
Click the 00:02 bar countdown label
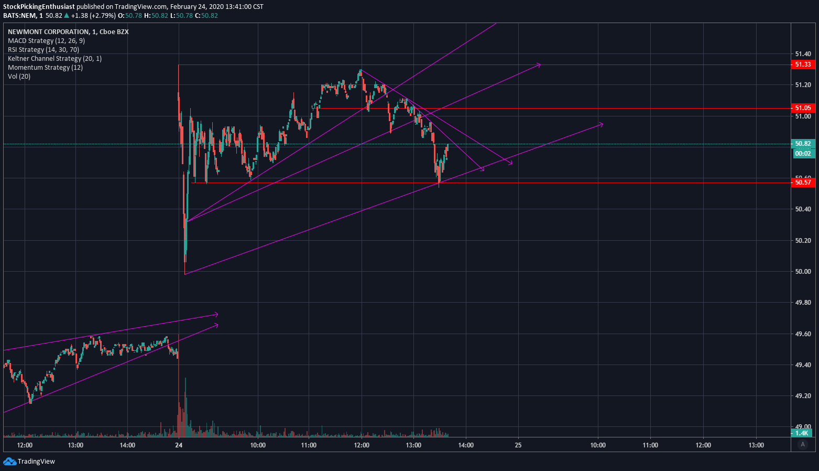803,153
